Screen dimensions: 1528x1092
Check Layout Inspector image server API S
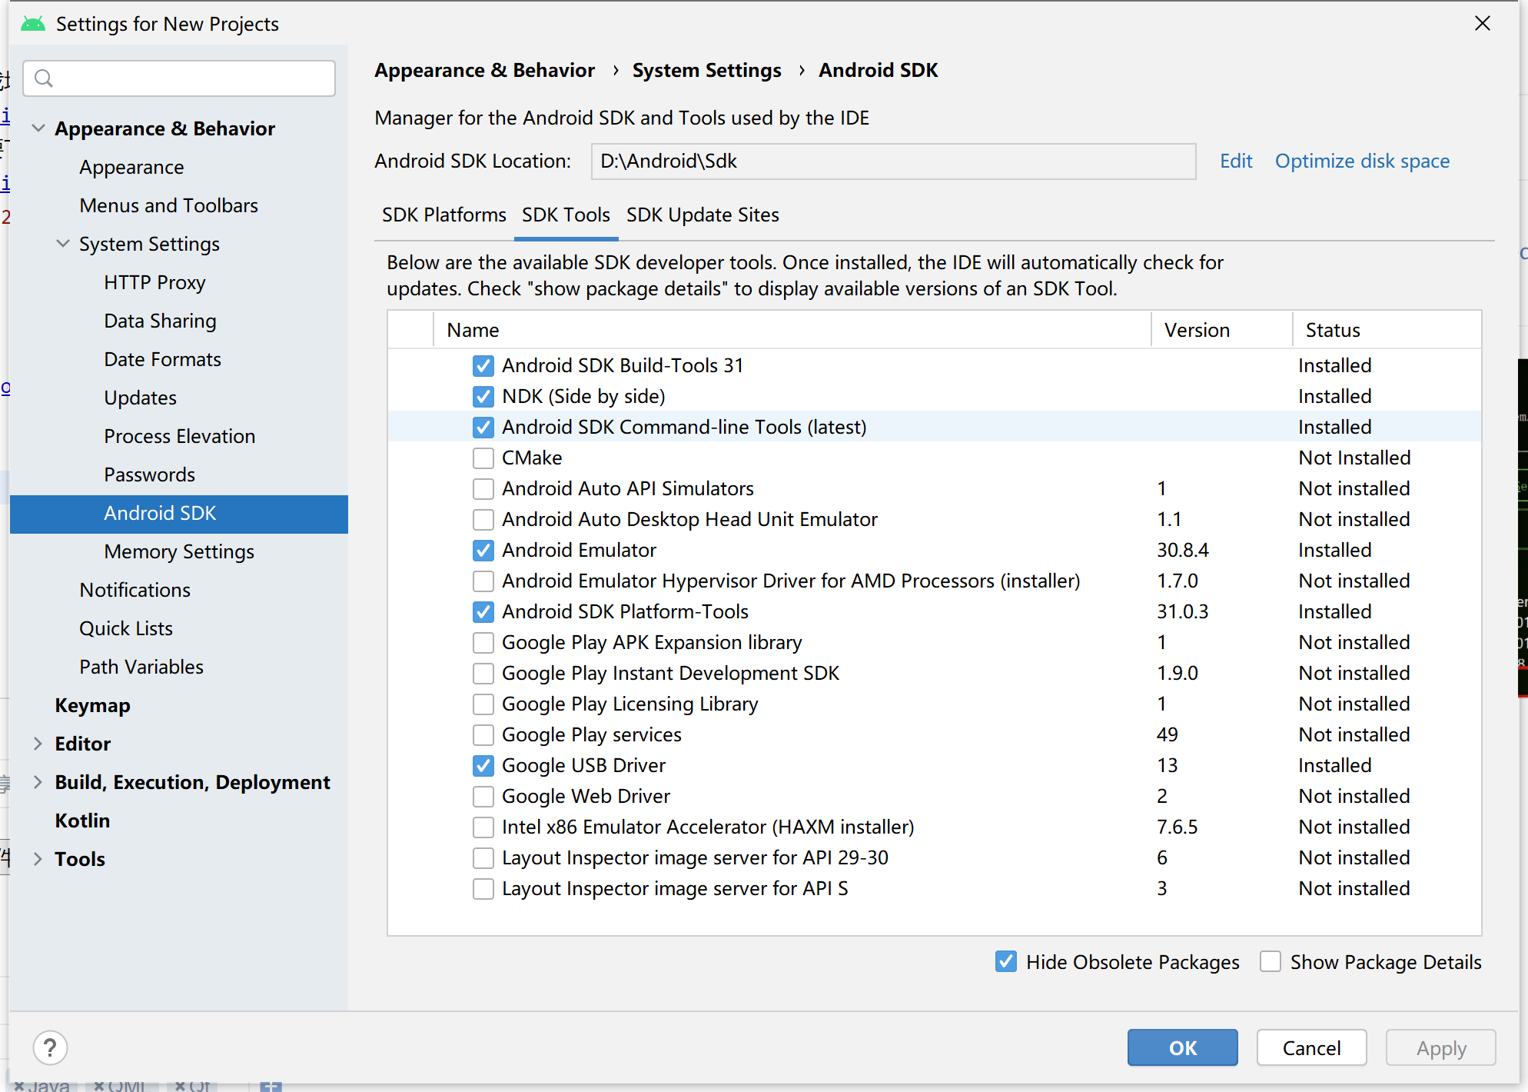click(483, 888)
